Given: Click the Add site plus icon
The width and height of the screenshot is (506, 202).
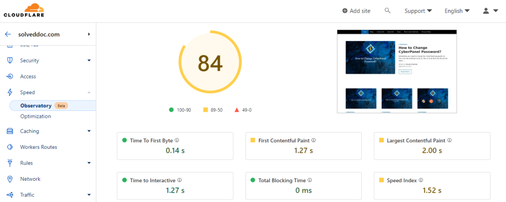Looking at the screenshot, I should tap(345, 11).
